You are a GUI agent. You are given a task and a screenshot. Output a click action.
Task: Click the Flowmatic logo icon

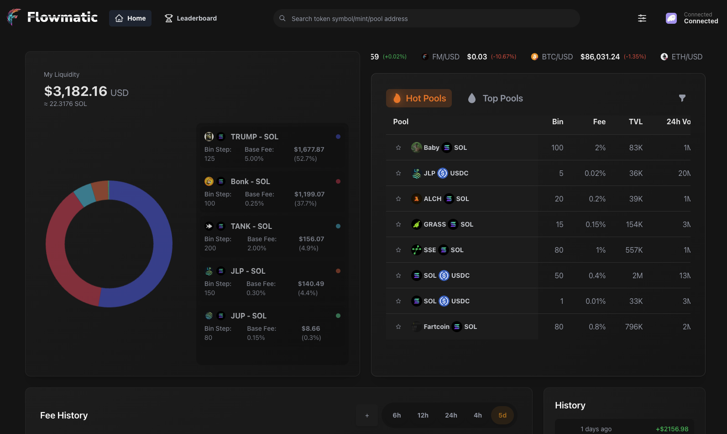(x=14, y=17)
